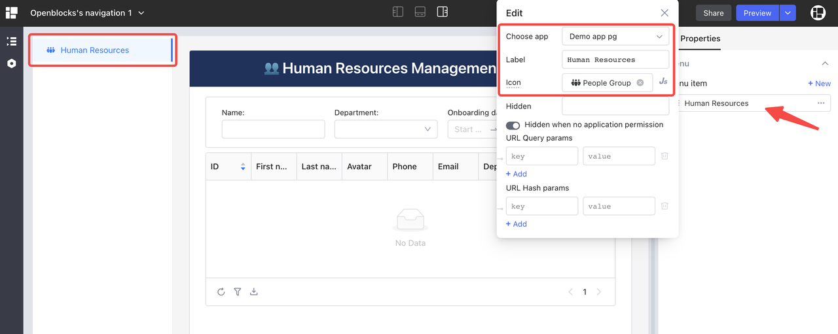Toggle the right panel layout icon
This screenshot has height=334, width=838.
443,12
